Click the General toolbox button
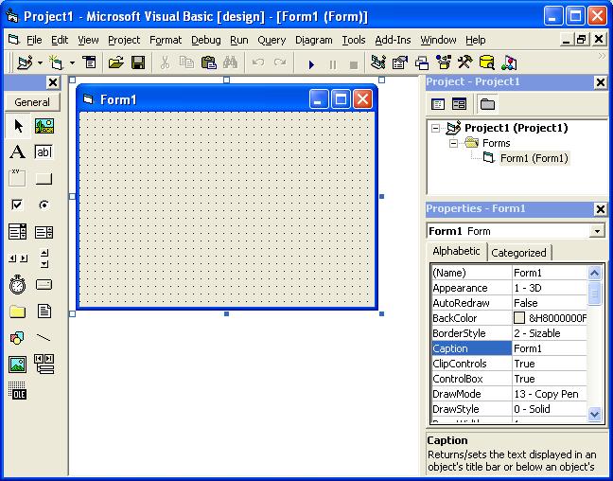Image resolution: width=613 pixels, height=481 pixels. click(x=32, y=102)
